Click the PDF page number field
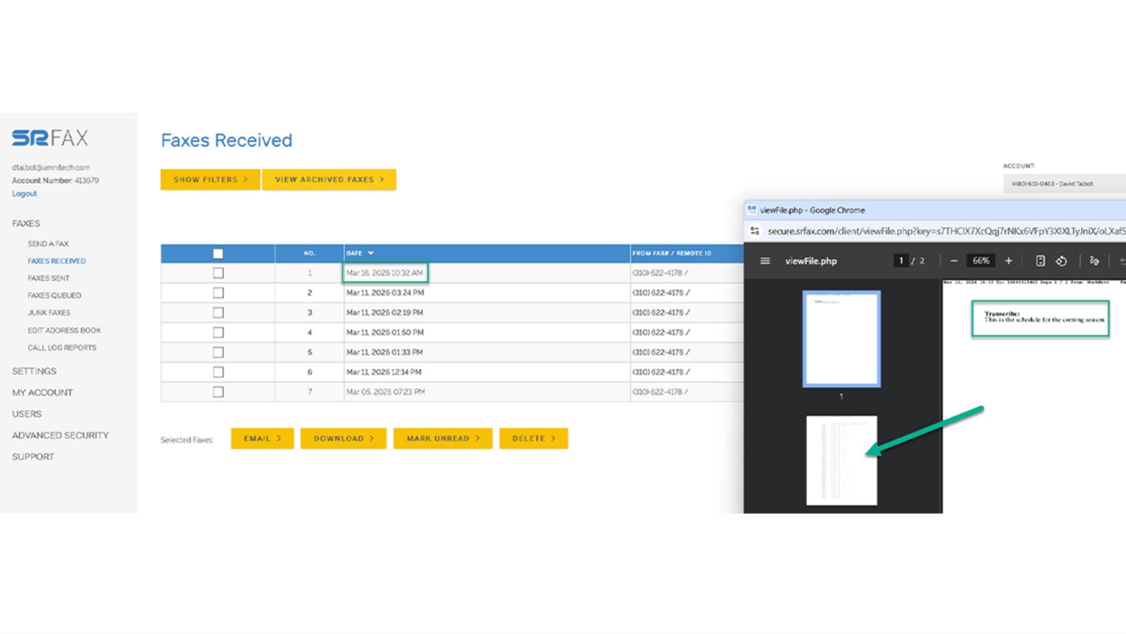The height and width of the screenshot is (634, 1126). [901, 261]
